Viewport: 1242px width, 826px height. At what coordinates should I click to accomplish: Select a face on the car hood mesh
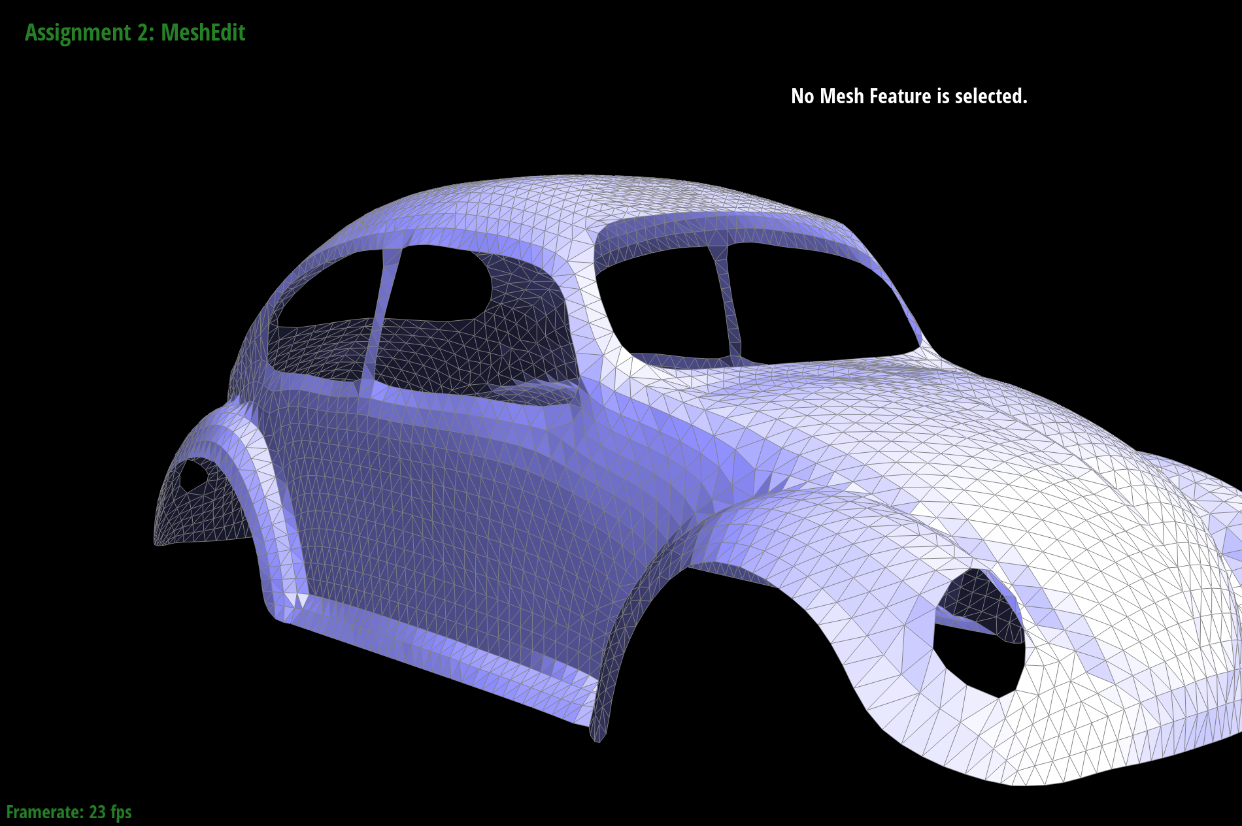pyautogui.click(x=948, y=444)
